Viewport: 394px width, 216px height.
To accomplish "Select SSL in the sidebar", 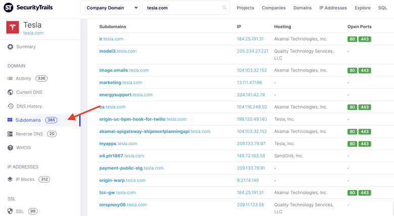I will [20, 211].
